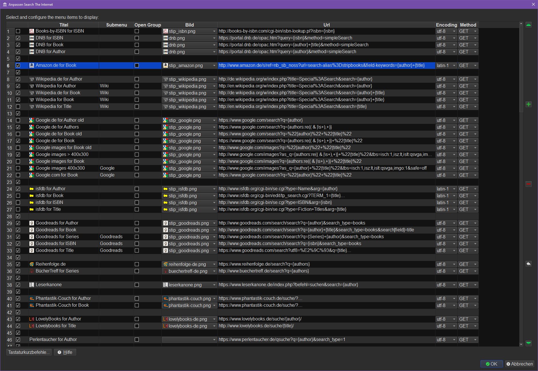Click the Wikipedia.de for Author title icon
538x371 pixels.
(x=32, y=79)
